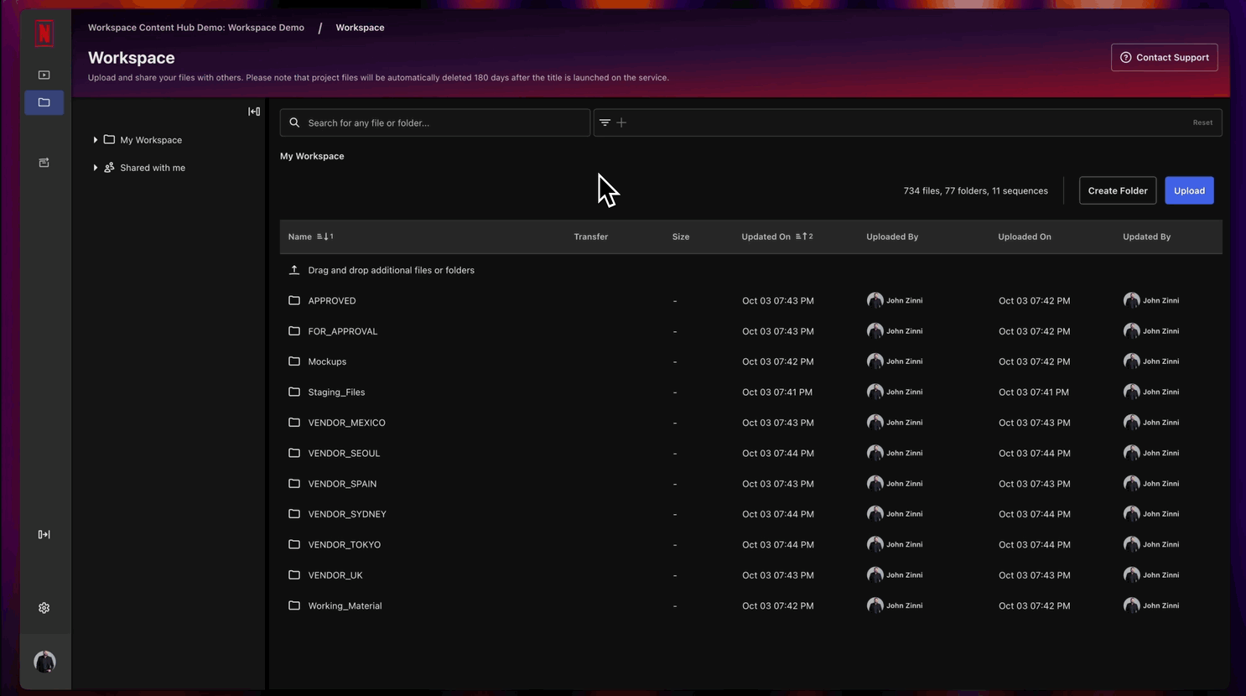This screenshot has width=1246, height=696.
Task: Open the archive box icon in sidebar
Action: coord(44,163)
